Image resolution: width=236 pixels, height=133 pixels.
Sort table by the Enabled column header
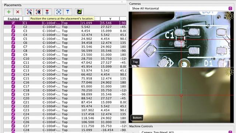coord(13,19)
